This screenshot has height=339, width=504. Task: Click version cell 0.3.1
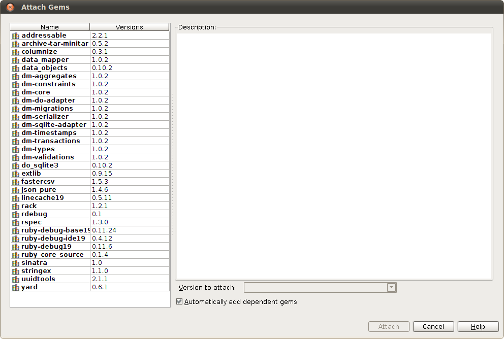click(x=130, y=52)
